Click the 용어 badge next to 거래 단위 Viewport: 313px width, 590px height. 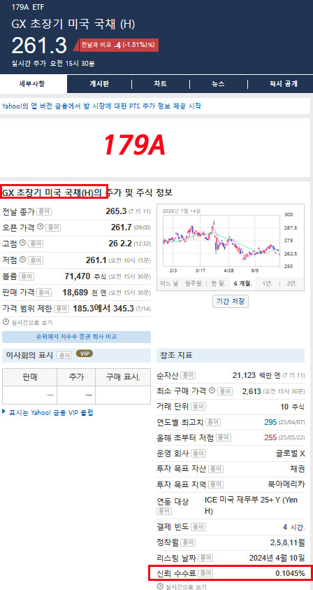[198, 407]
